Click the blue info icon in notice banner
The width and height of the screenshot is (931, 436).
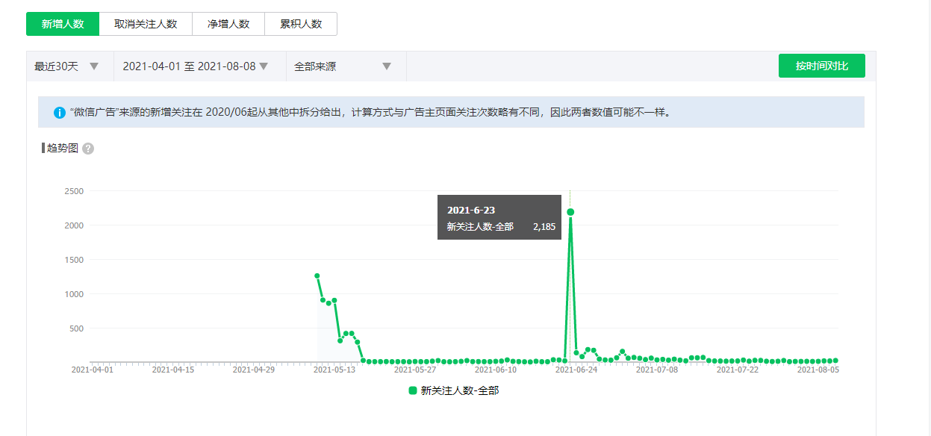60,113
